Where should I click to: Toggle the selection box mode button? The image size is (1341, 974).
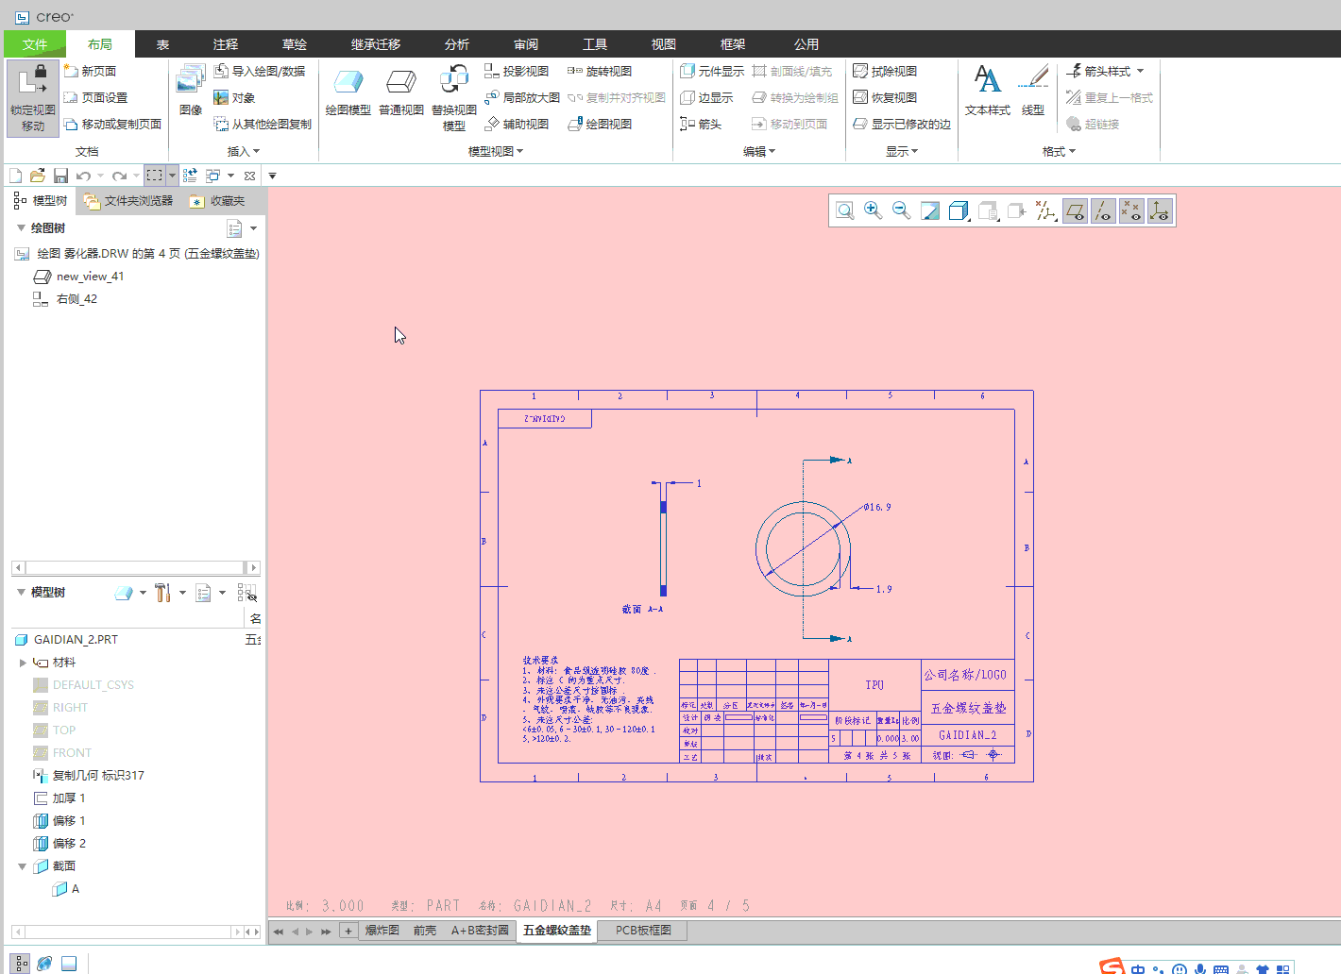coord(155,176)
